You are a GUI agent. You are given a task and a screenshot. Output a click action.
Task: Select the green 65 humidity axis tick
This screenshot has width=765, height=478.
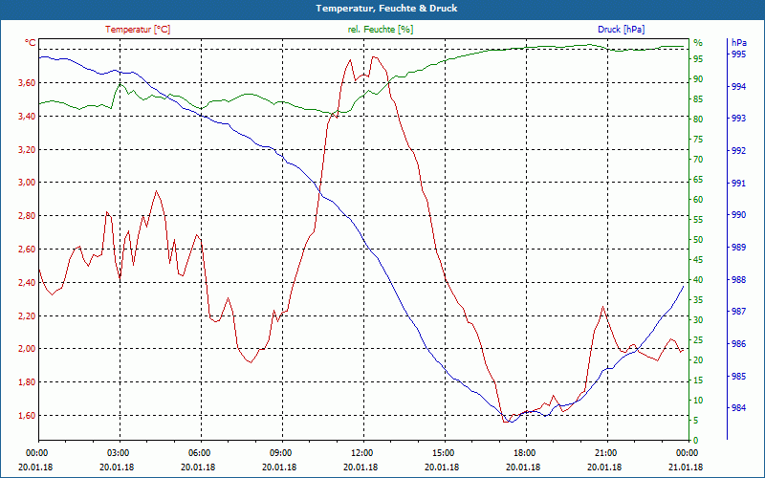[x=698, y=180]
